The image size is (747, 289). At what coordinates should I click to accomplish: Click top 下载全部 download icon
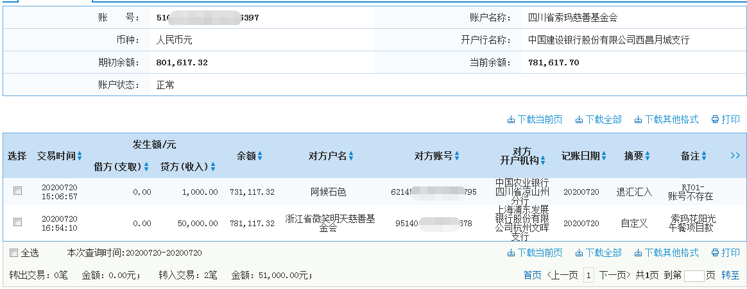pyautogui.click(x=579, y=119)
